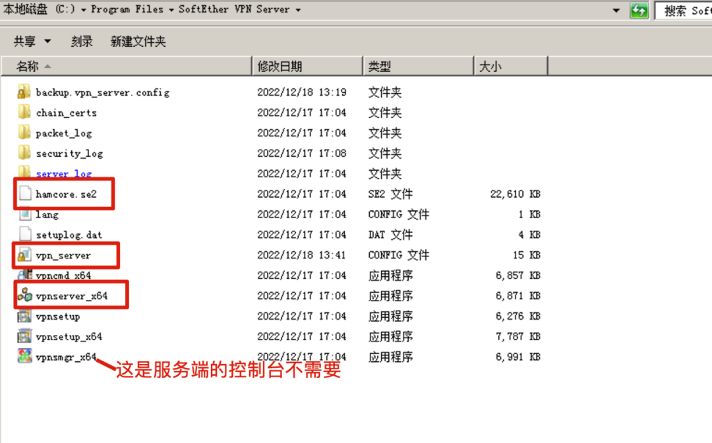Expand the Program Files breadcrumb arrow
The width and height of the screenshot is (712, 443).
pos(171,9)
